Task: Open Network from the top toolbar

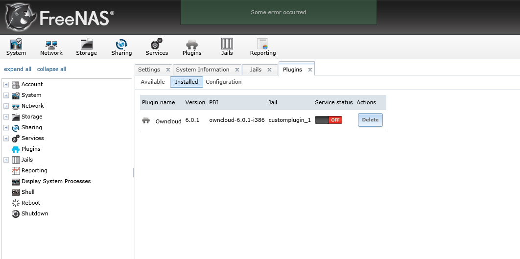Action: tap(51, 47)
